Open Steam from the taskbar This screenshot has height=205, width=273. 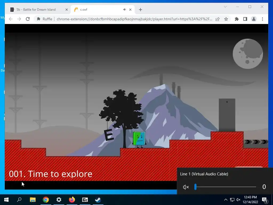(x=98, y=200)
